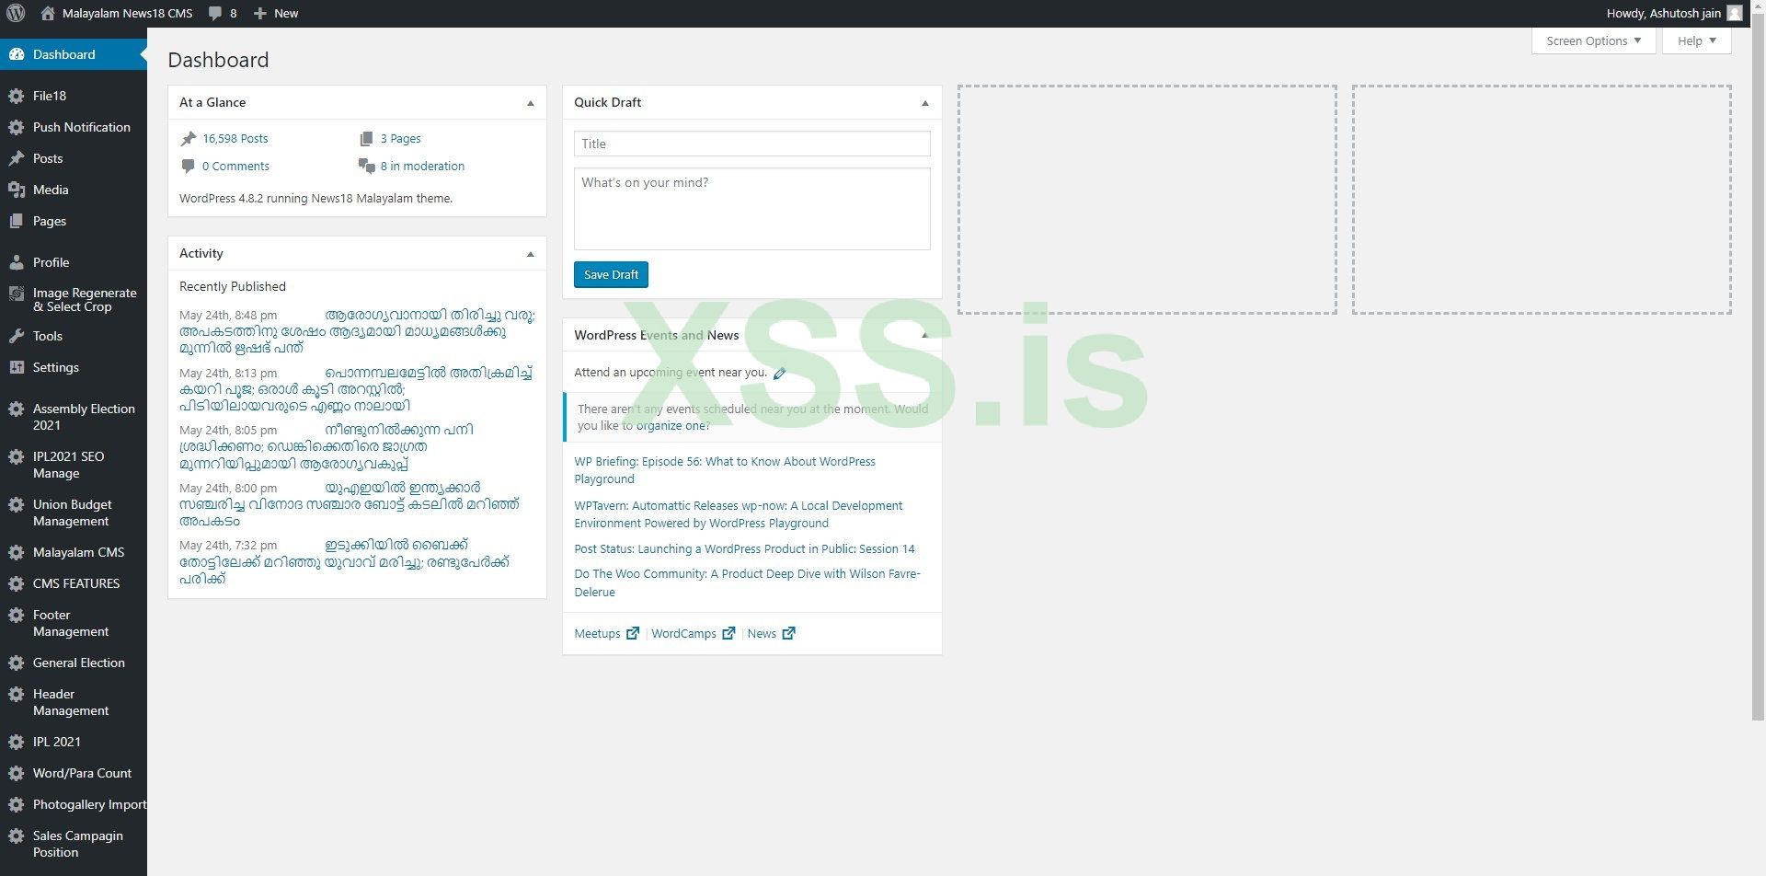Image resolution: width=1766 pixels, height=876 pixels.
Task: Click the Save Draft button
Action: [611, 274]
